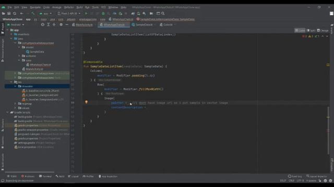Collapse the java folder
The image size is (334, 187).
(11, 38)
